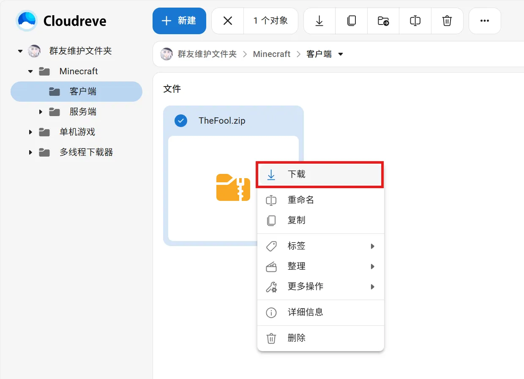The width and height of the screenshot is (524, 379).
Task: Click the rename icon in the top toolbar
Action: tap(415, 21)
